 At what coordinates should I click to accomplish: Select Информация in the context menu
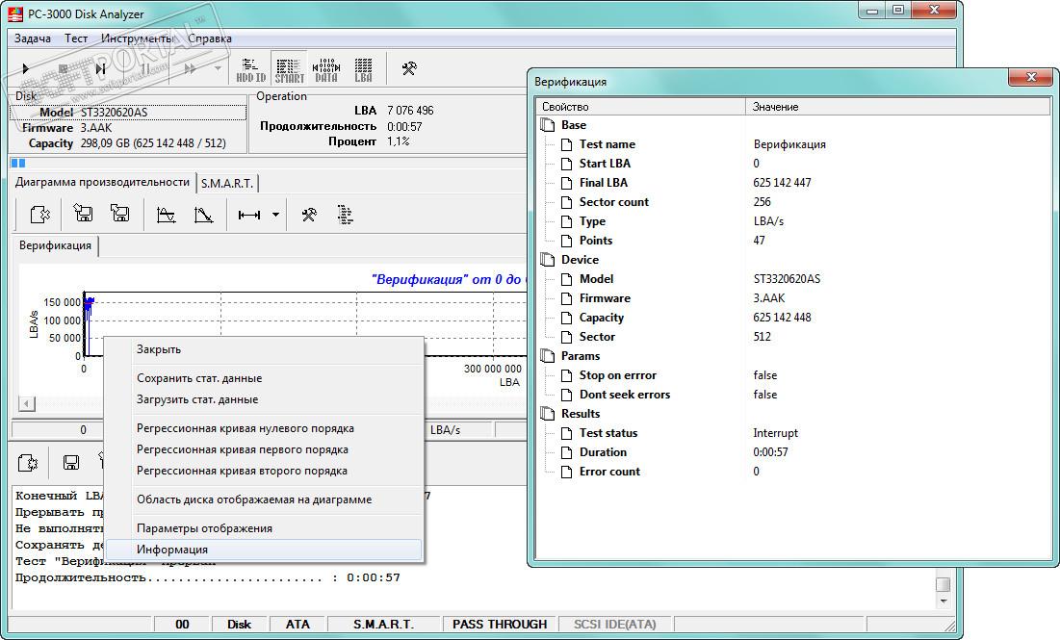(172, 550)
